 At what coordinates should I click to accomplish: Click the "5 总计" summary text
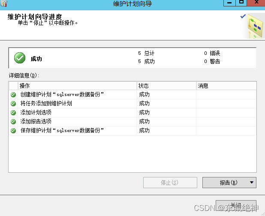146,53
